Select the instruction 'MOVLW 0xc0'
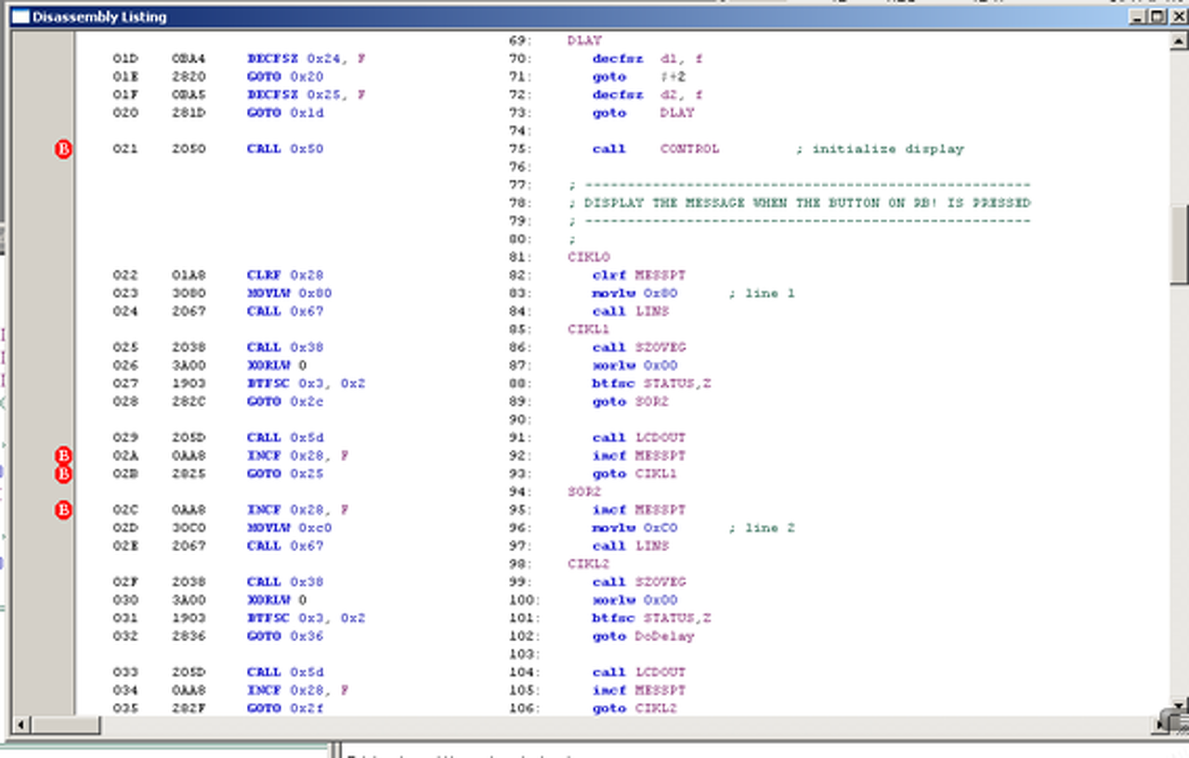The height and width of the screenshot is (758, 1189). point(290,528)
